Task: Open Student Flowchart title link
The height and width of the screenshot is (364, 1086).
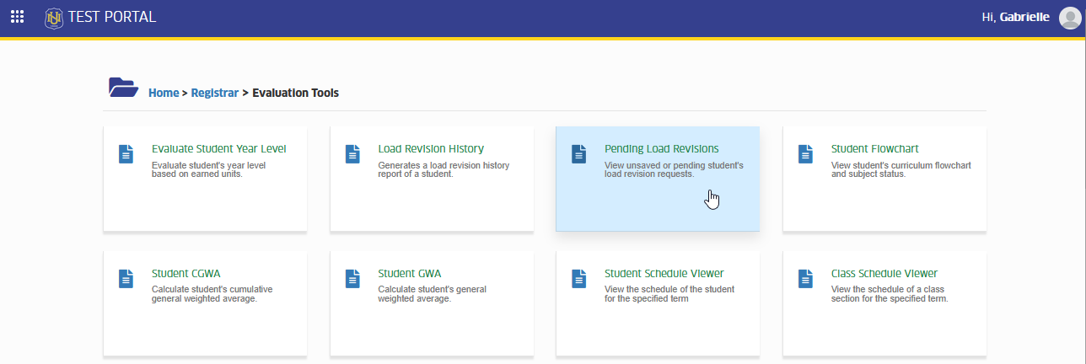Action: [875, 149]
